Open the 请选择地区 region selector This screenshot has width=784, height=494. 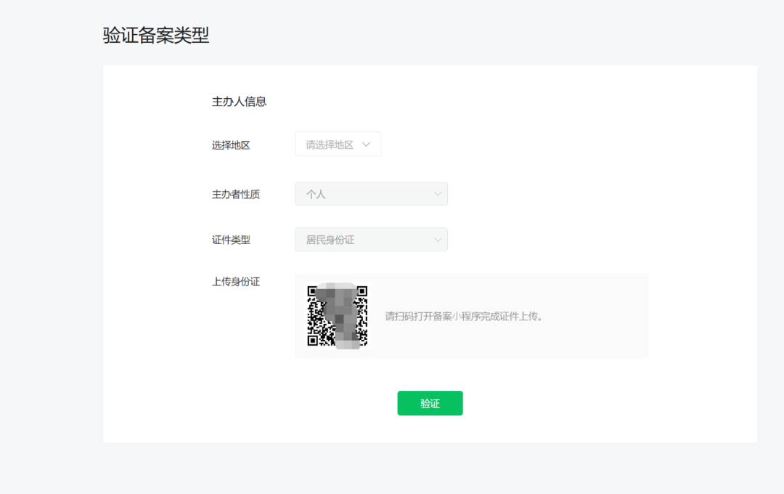338,144
